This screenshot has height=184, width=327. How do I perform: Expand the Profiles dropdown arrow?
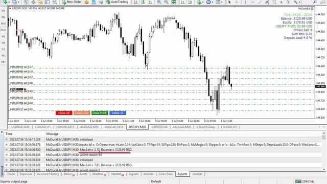pyautogui.click(x=18, y=2)
